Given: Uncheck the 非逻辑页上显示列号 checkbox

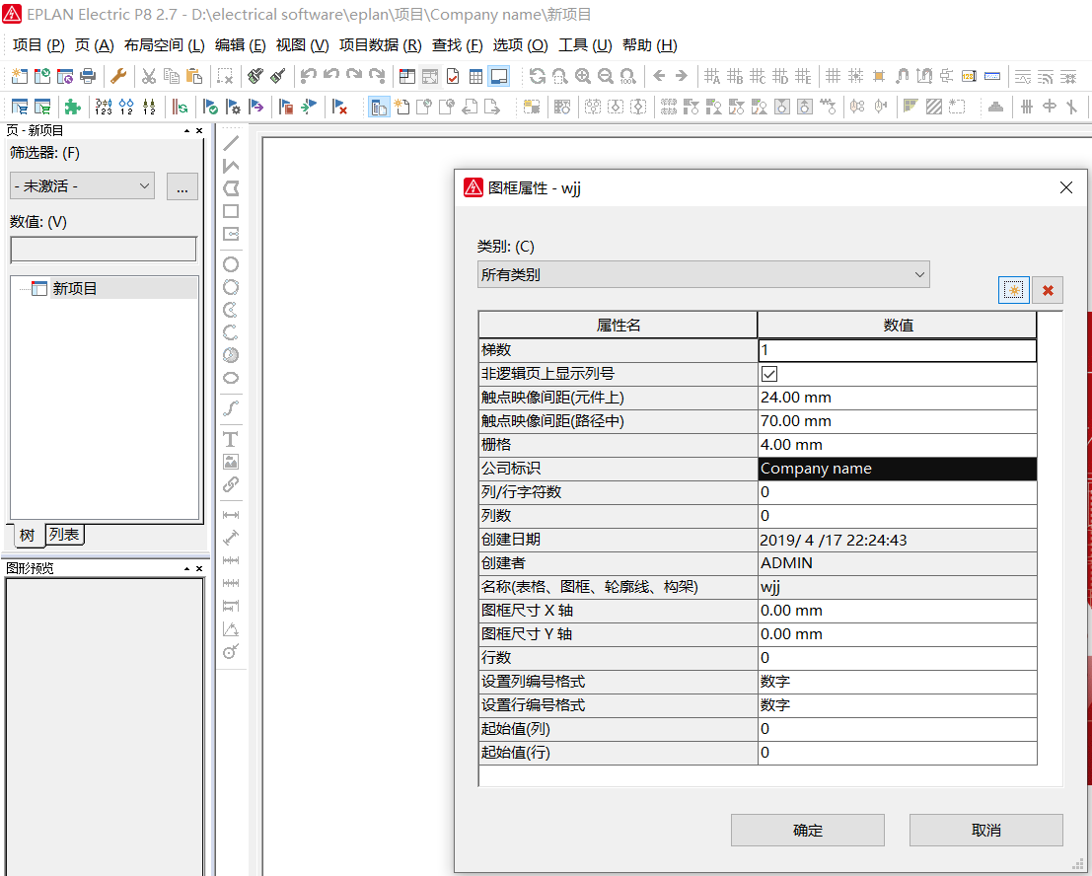Looking at the screenshot, I should click(769, 374).
